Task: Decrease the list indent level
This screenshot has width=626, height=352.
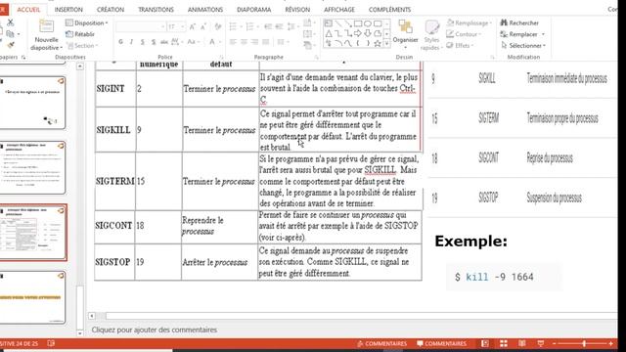Action: click(x=268, y=26)
